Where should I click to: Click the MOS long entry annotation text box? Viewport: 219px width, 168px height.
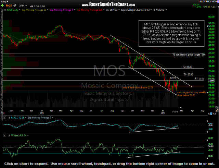[x=171, y=33]
